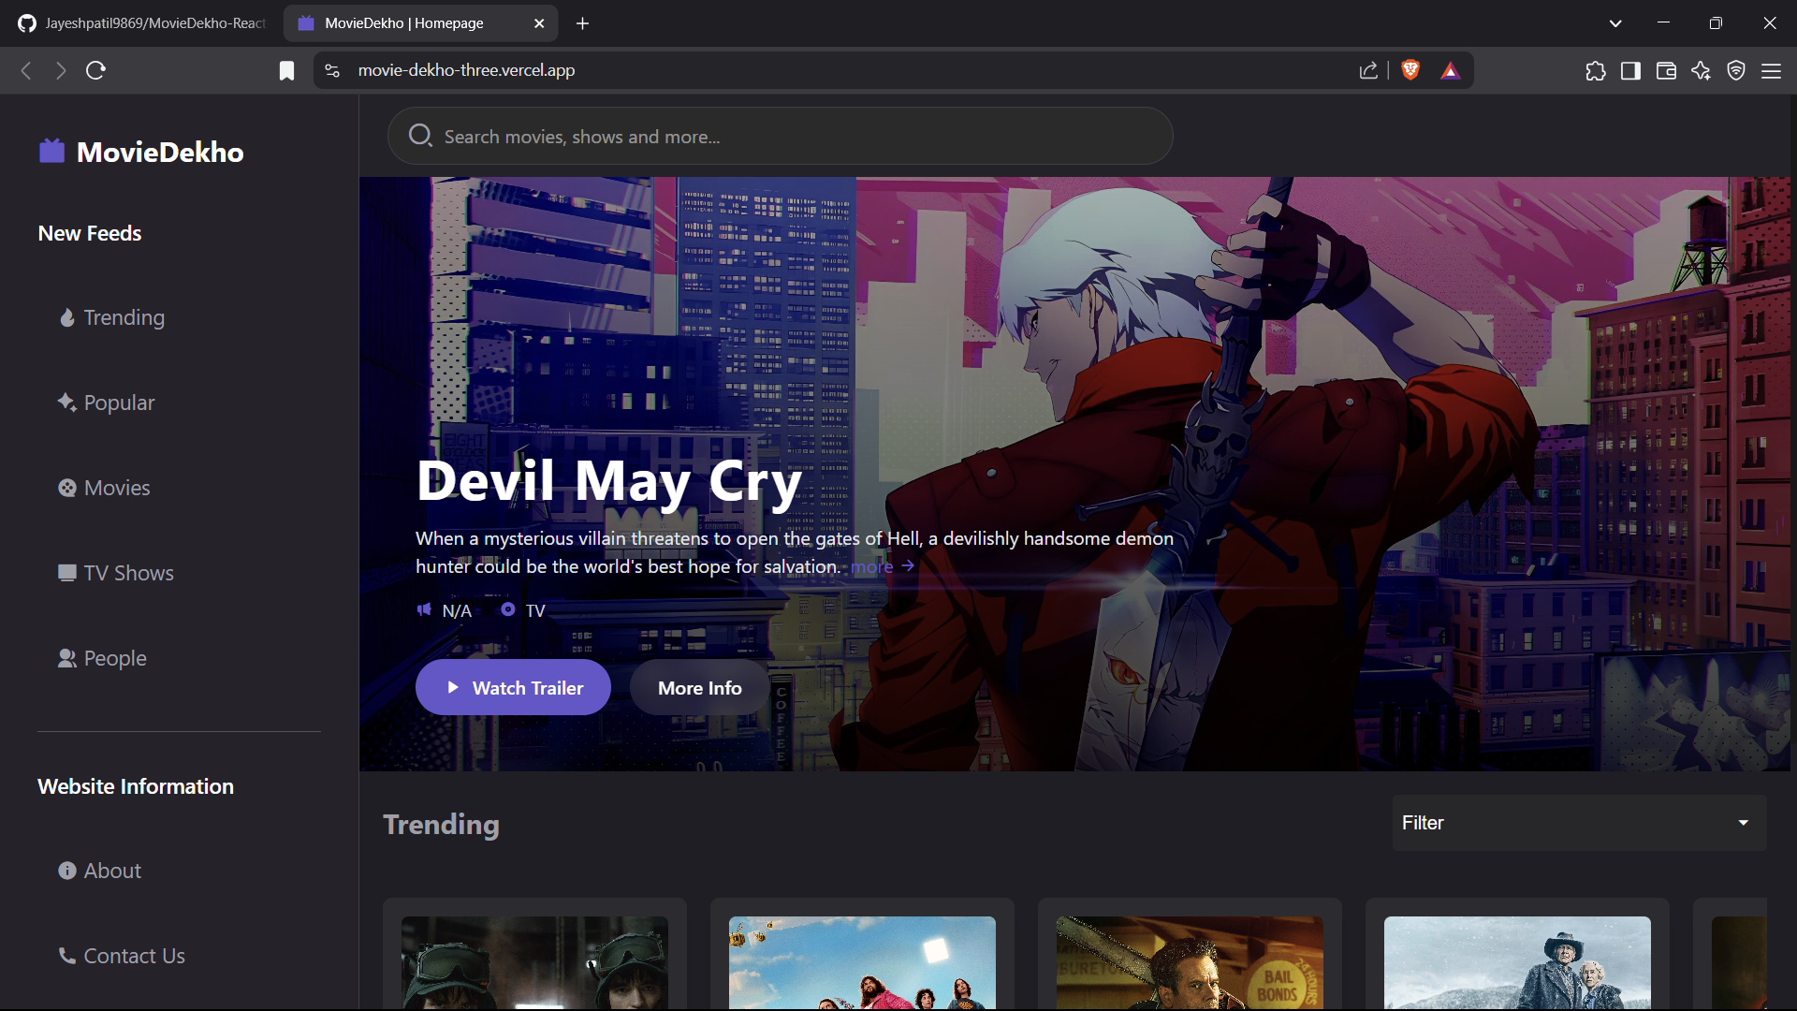
Task: Open the Brave Wallet icon
Action: (1666, 70)
